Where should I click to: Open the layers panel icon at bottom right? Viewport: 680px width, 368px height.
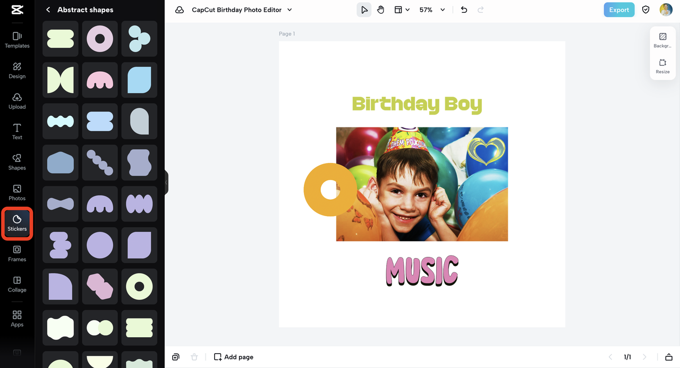pos(669,357)
